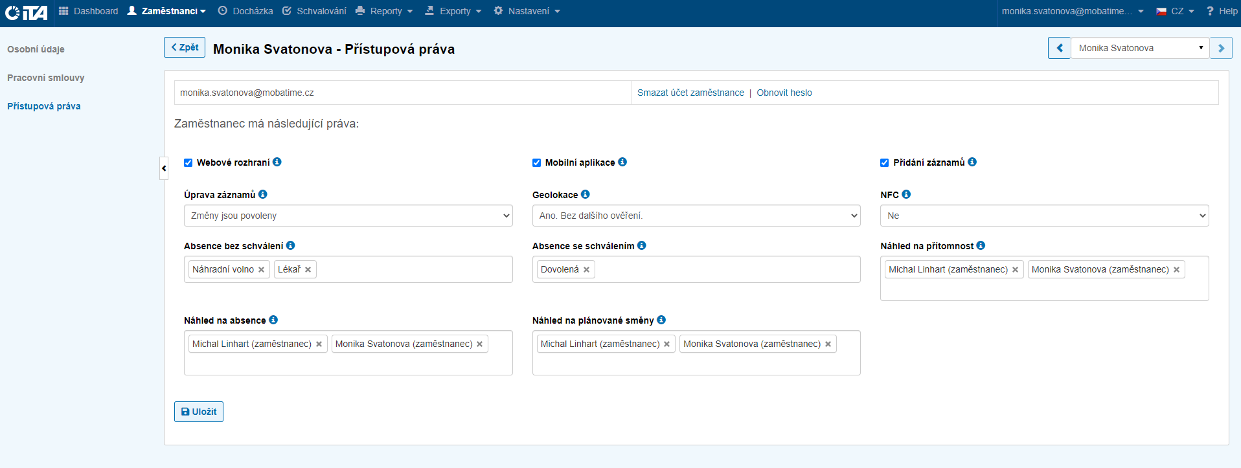Image resolution: width=1241 pixels, height=468 pixels.
Task: Go to previous employee arrow
Action: pyautogui.click(x=1060, y=48)
